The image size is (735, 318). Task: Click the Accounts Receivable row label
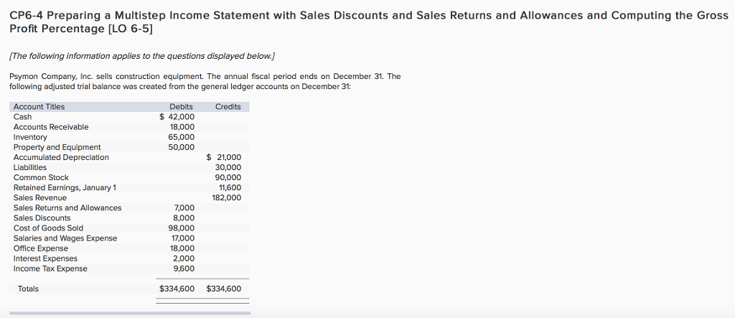[51, 127]
